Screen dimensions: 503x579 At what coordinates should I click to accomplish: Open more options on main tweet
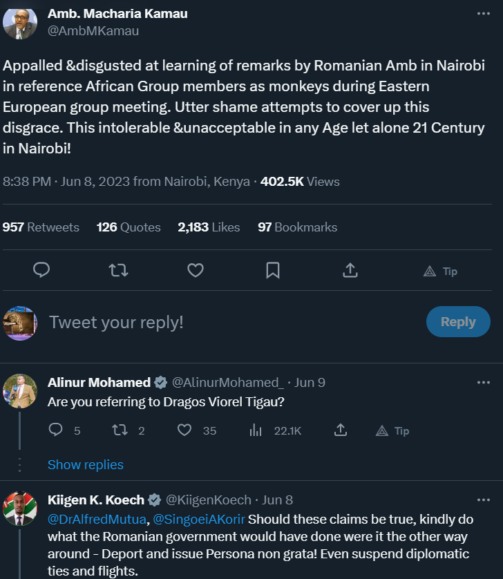tap(482, 14)
